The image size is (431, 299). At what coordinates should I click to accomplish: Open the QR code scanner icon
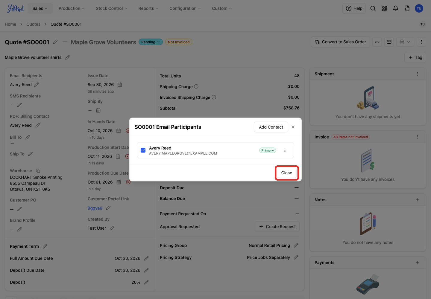click(x=384, y=8)
